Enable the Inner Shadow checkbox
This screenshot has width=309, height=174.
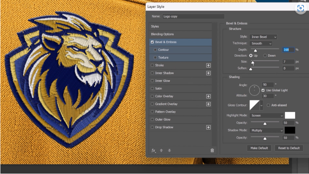[x=152, y=73]
